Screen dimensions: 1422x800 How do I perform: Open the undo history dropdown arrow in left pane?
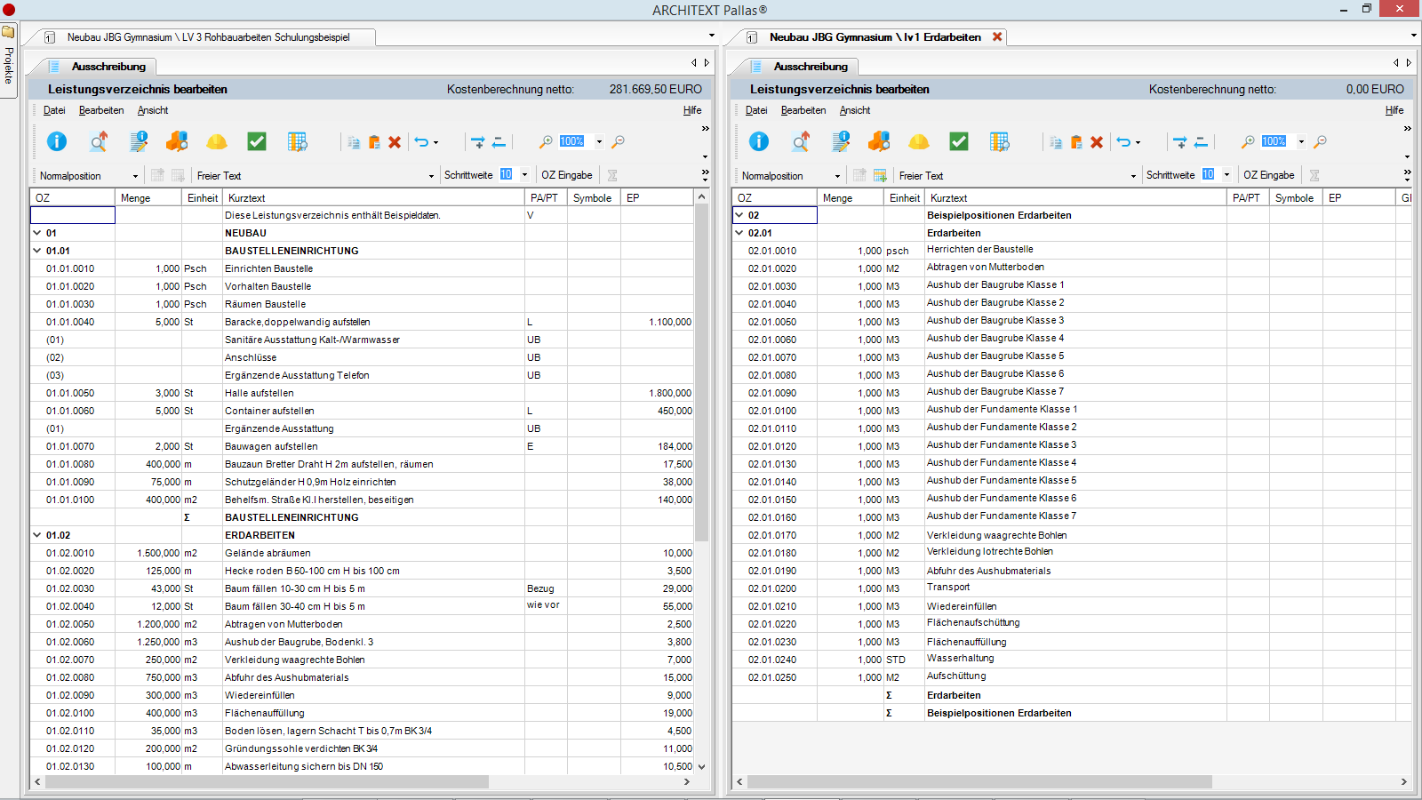pyautogui.click(x=435, y=142)
